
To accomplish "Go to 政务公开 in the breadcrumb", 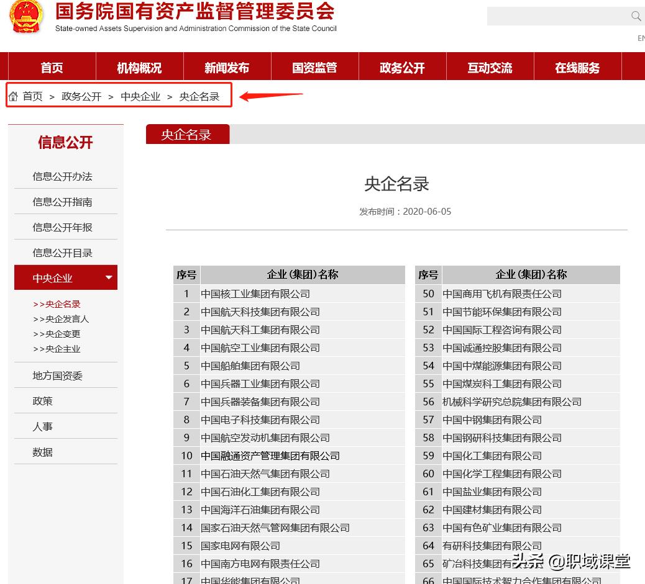I will (x=81, y=96).
